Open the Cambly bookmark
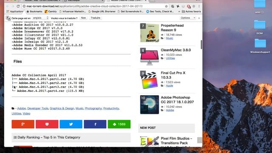This screenshot has height=153, width=272. click(x=51, y=11)
